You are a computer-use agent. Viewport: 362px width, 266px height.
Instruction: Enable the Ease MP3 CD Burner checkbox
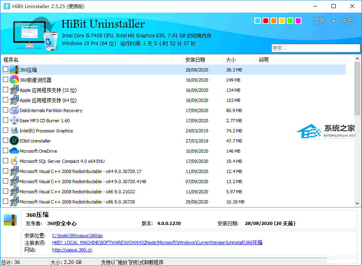click(5, 120)
